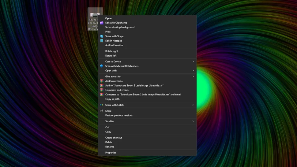Choose Copy as path

click(112, 99)
